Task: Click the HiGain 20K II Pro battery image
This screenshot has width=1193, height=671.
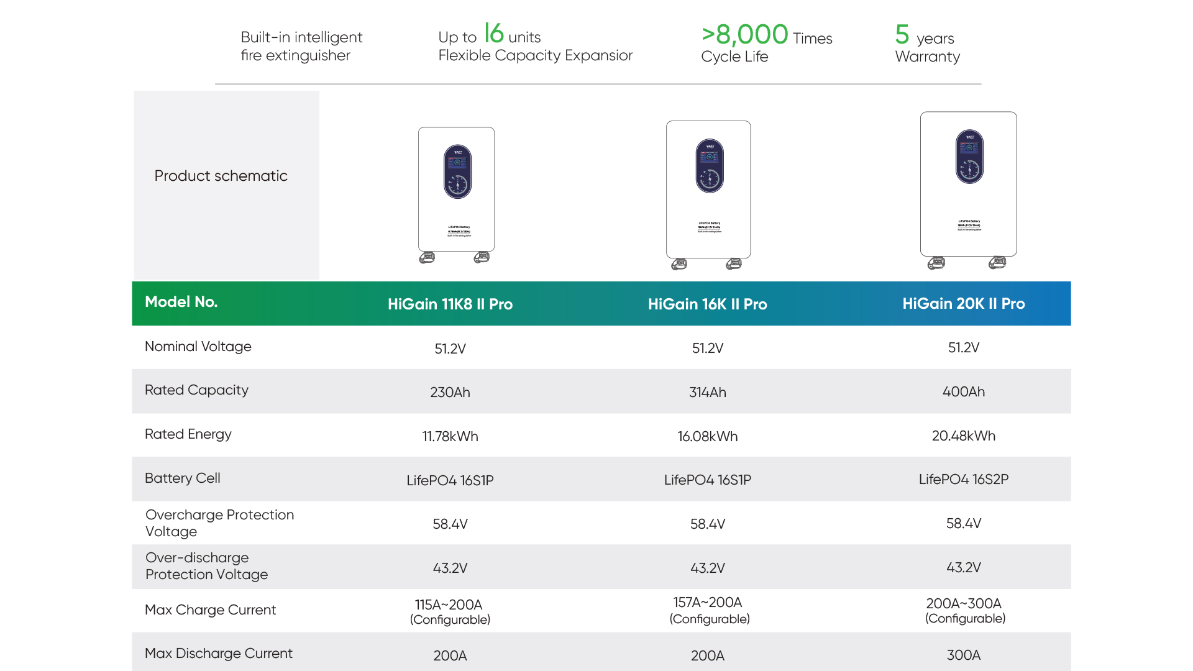Action: (x=968, y=186)
